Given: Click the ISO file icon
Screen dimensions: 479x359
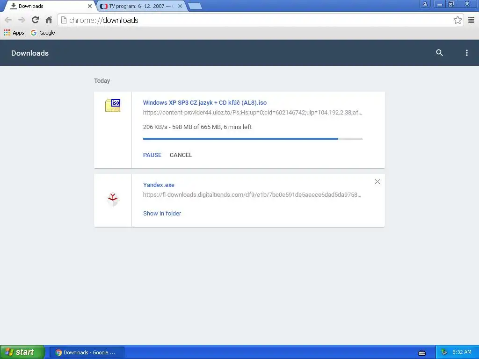Looking at the screenshot, I should click(113, 106).
